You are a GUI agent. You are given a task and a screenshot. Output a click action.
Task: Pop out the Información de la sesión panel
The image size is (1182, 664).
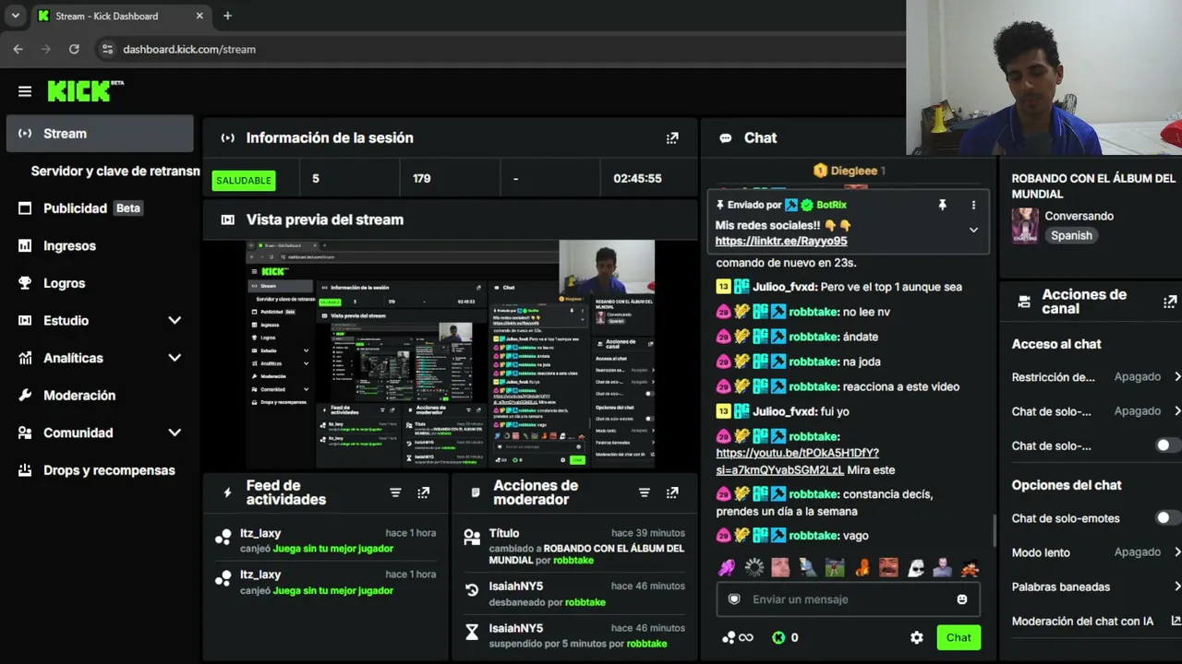click(672, 137)
